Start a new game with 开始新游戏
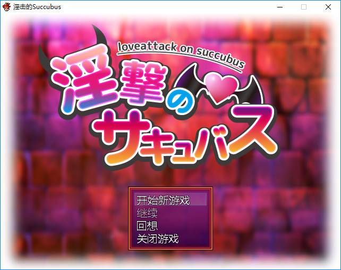341x270 pixels. tap(170, 200)
